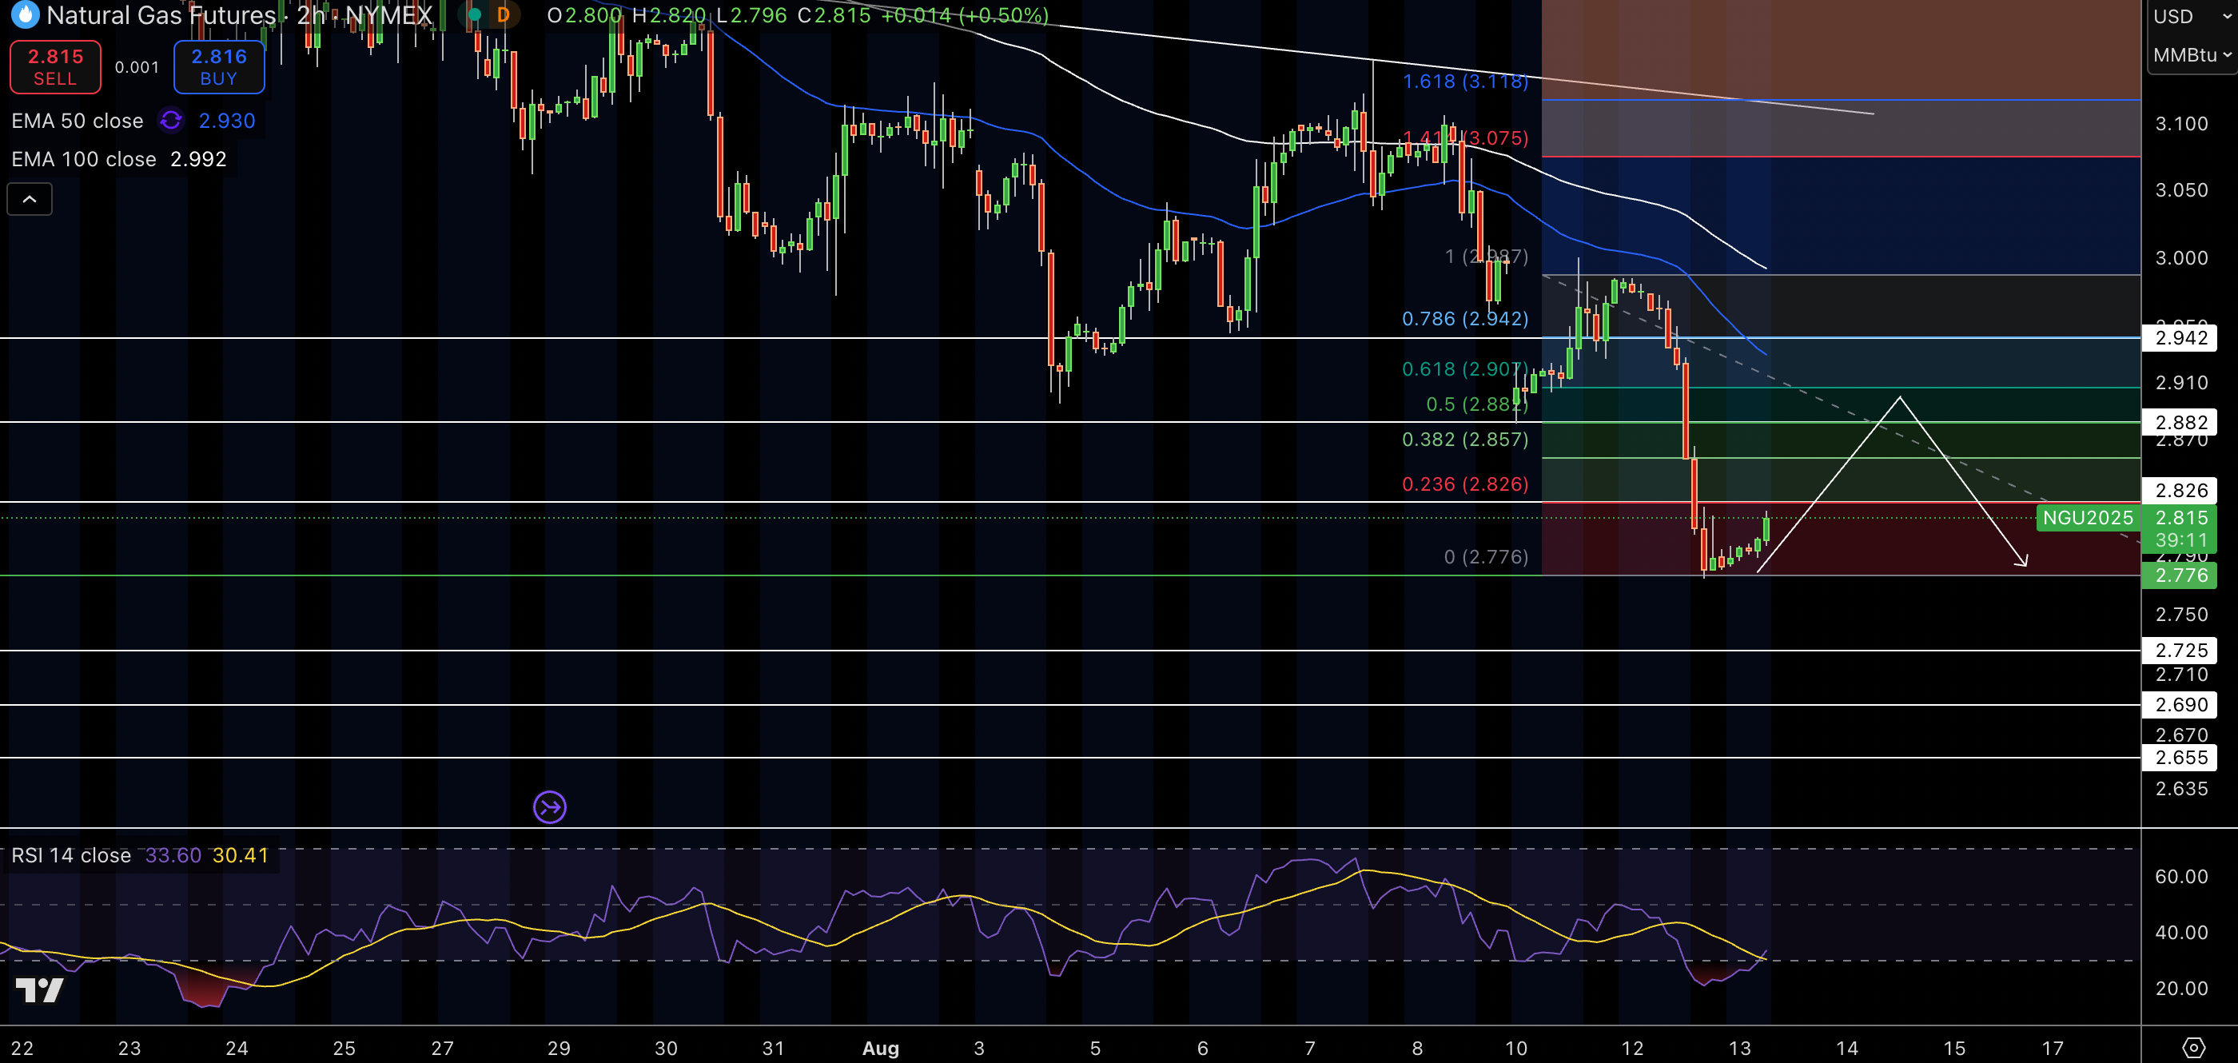Click the green market status dot

pyautogui.click(x=474, y=14)
